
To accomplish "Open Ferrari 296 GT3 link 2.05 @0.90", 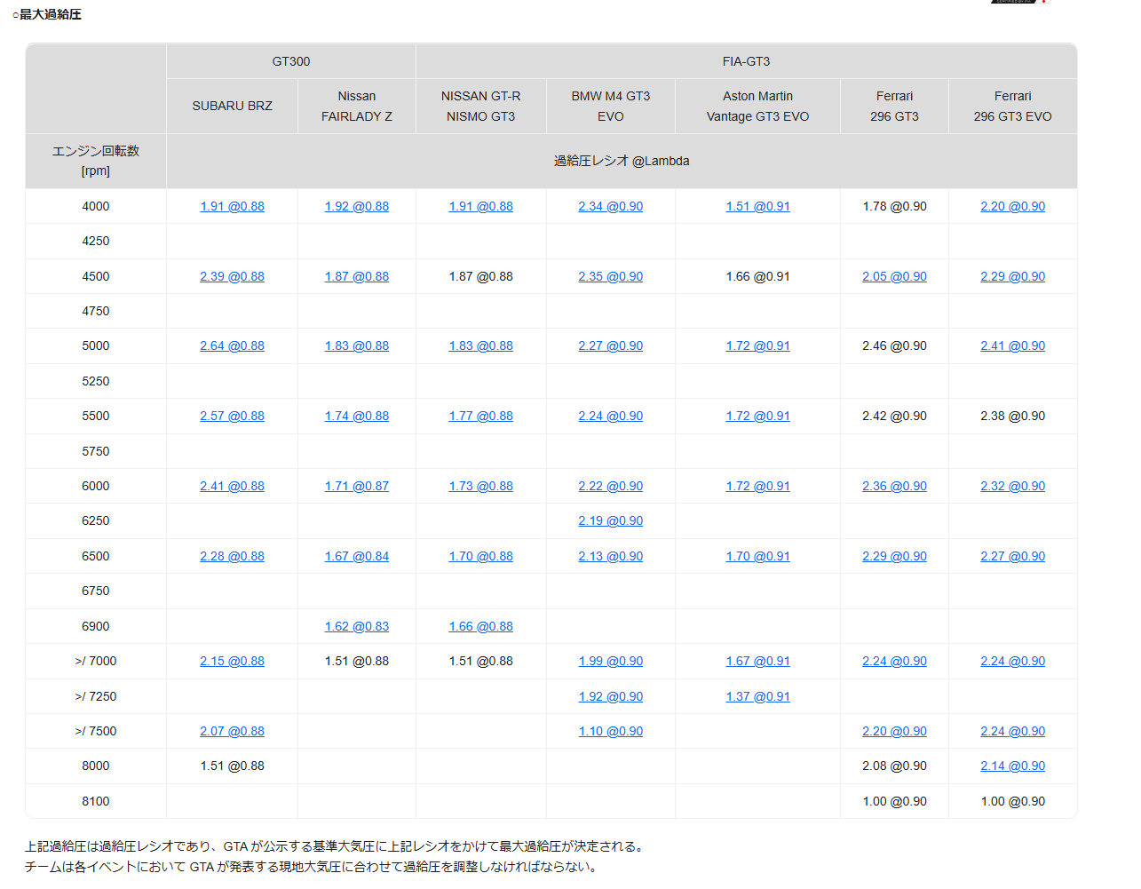I will pos(894,276).
